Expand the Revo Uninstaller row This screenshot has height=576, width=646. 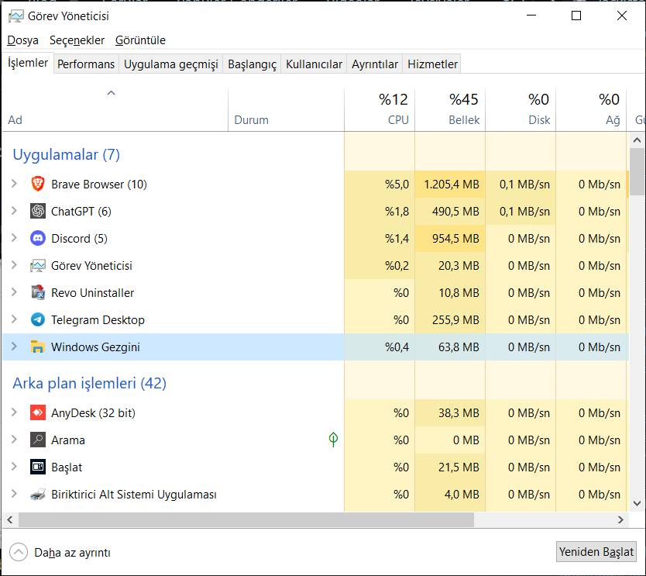pos(14,292)
